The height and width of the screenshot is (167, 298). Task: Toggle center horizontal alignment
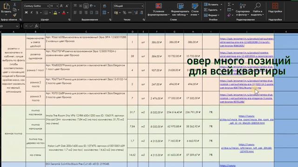81,13
